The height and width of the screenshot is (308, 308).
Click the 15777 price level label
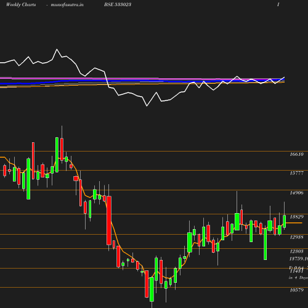296,173
